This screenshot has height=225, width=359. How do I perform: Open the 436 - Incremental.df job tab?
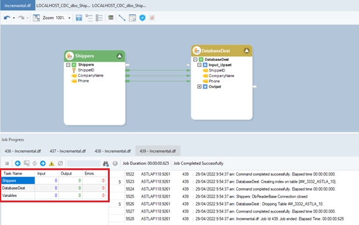point(23,151)
